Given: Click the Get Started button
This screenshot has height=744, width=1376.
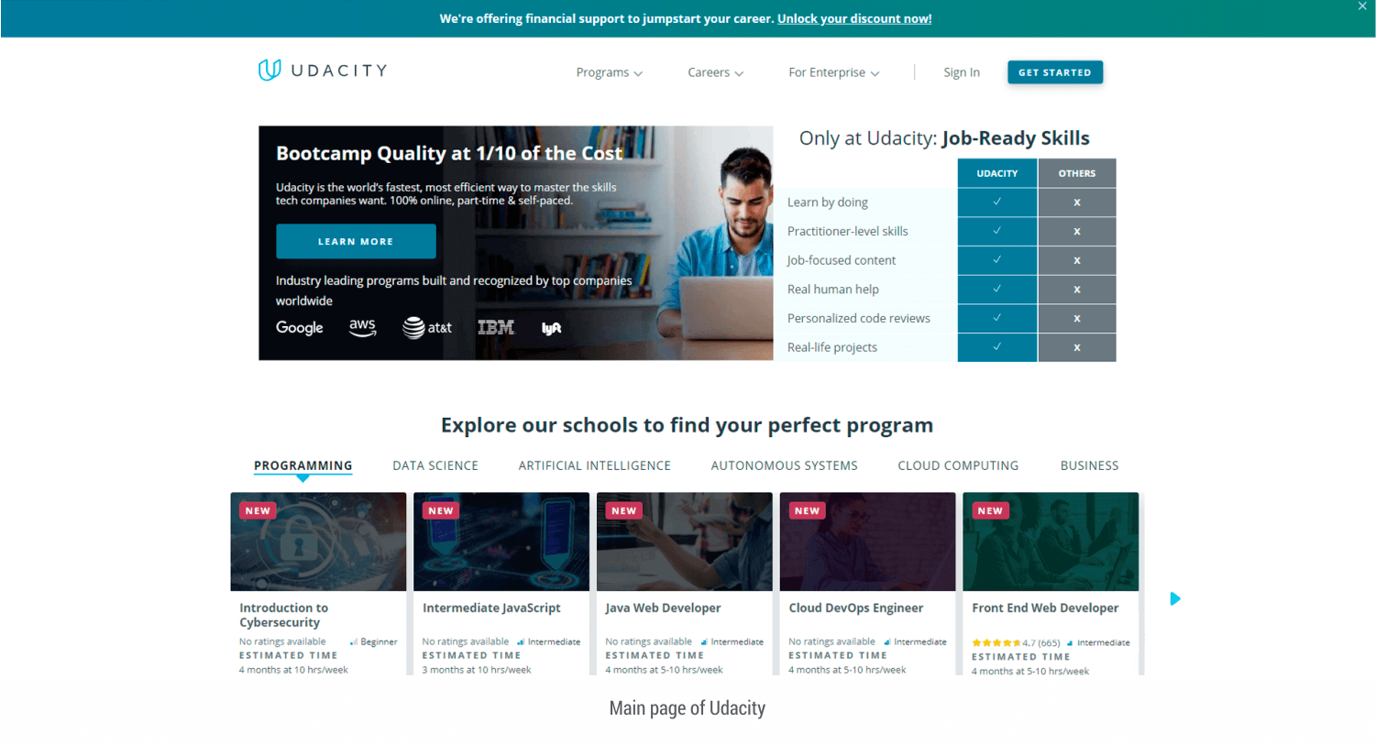Looking at the screenshot, I should coord(1055,72).
